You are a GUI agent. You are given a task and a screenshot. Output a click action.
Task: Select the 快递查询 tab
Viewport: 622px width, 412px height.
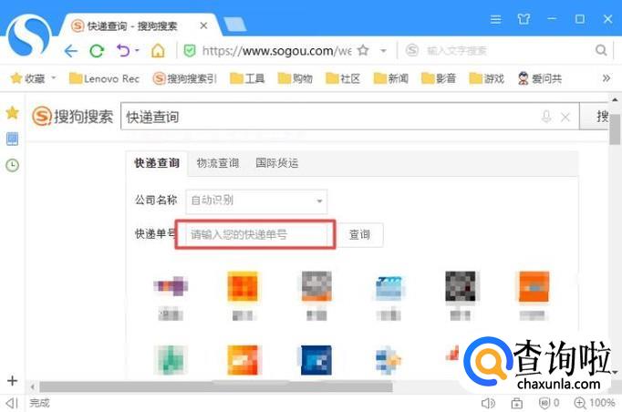tap(157, 163)
